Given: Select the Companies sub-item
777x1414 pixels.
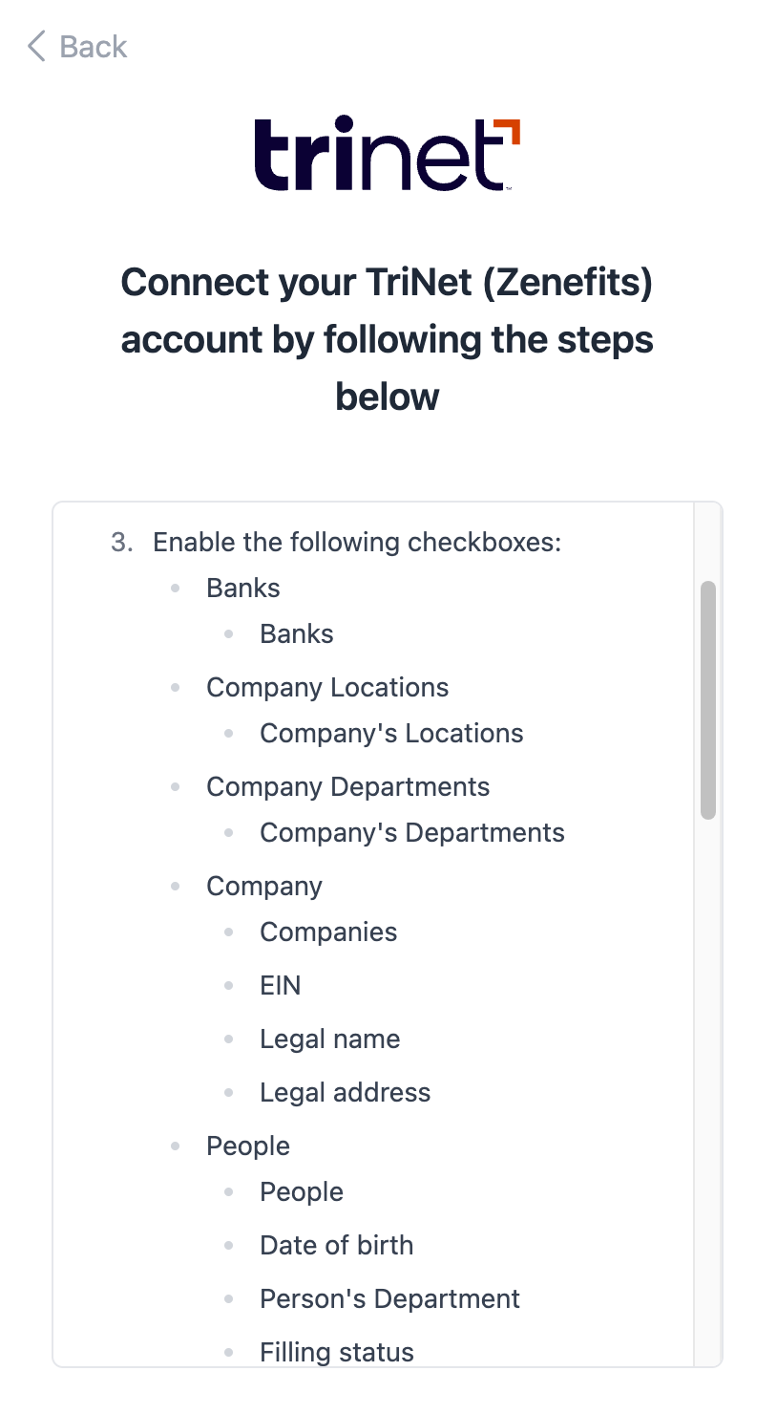Looking at the screenshot, I should [328, 932].
